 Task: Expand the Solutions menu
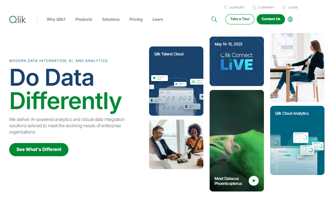tap(111, 19)
